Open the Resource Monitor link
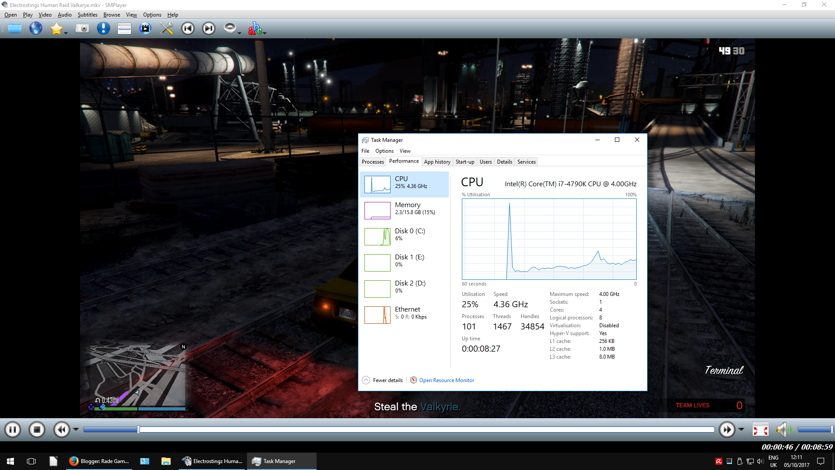835x470 pixels. [446, 380]
